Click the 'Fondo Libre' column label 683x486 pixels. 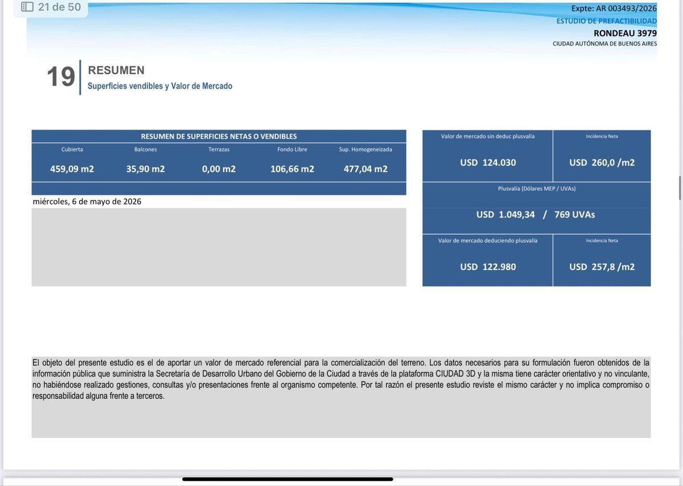[x=293, y=149]
